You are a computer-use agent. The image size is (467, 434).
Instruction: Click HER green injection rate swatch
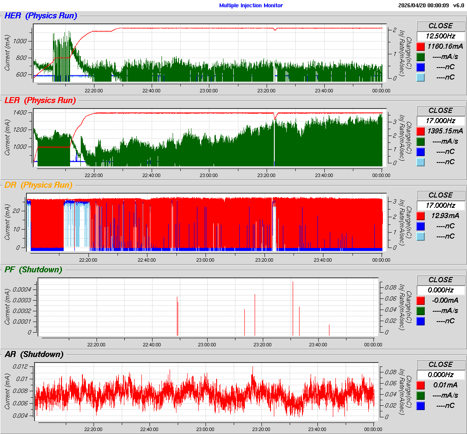point(420,57)
